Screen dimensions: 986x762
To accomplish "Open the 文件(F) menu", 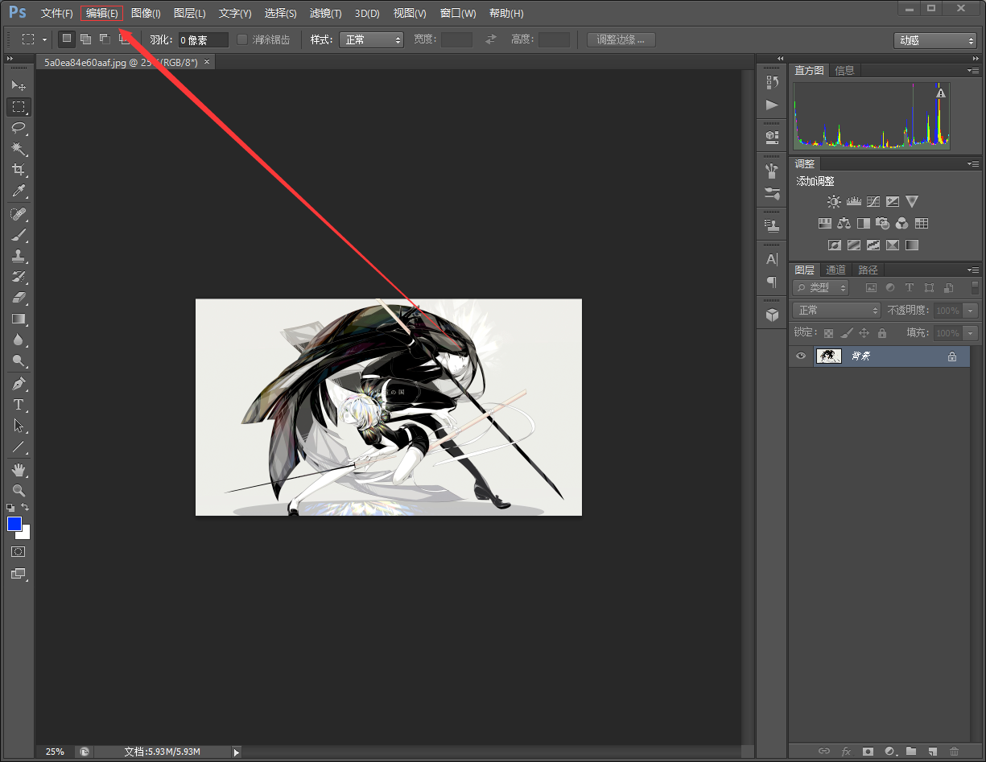I will coord(57,14).
